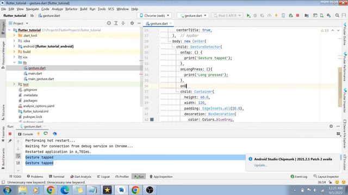Open the TODO tool window
This screenshot has height=195, width=348.
pyautogui.click(x=15, y=177)
